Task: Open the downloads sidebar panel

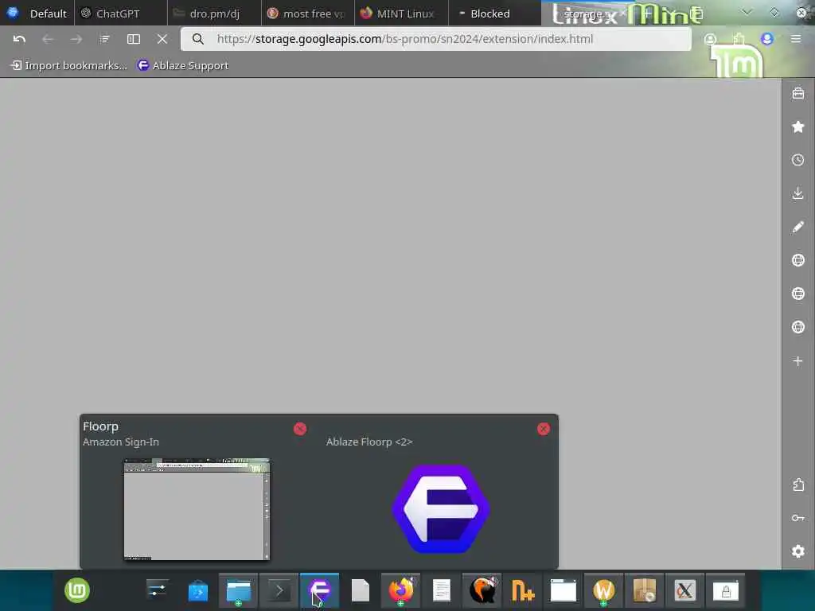Action: 797,193
